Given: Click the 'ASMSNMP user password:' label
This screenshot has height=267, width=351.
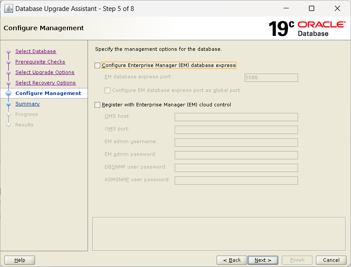Looking at the screenshot, I should tap(137, 179).
